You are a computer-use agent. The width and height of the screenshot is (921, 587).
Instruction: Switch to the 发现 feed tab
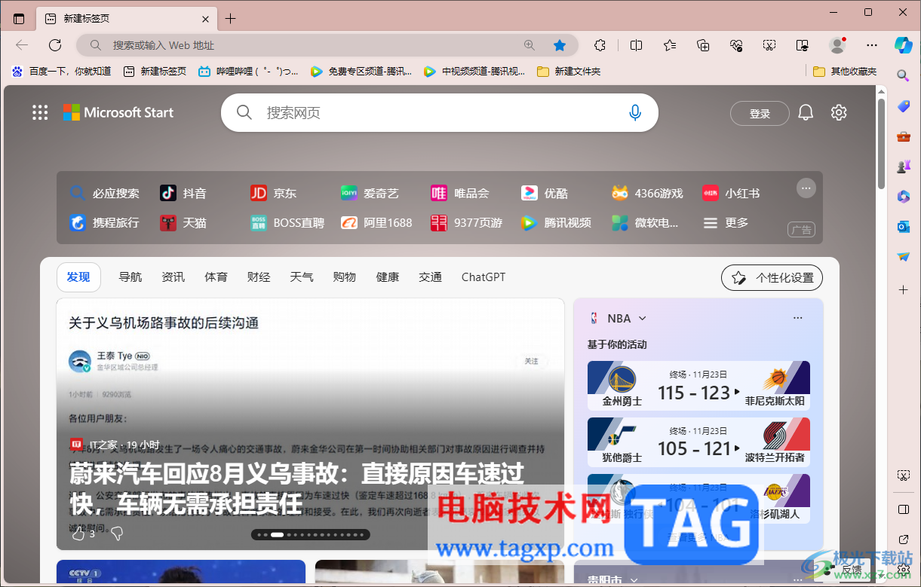78,277
